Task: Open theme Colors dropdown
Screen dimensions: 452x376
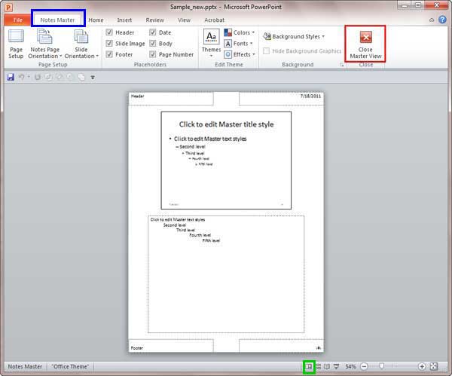Action: tap(240, 32)
